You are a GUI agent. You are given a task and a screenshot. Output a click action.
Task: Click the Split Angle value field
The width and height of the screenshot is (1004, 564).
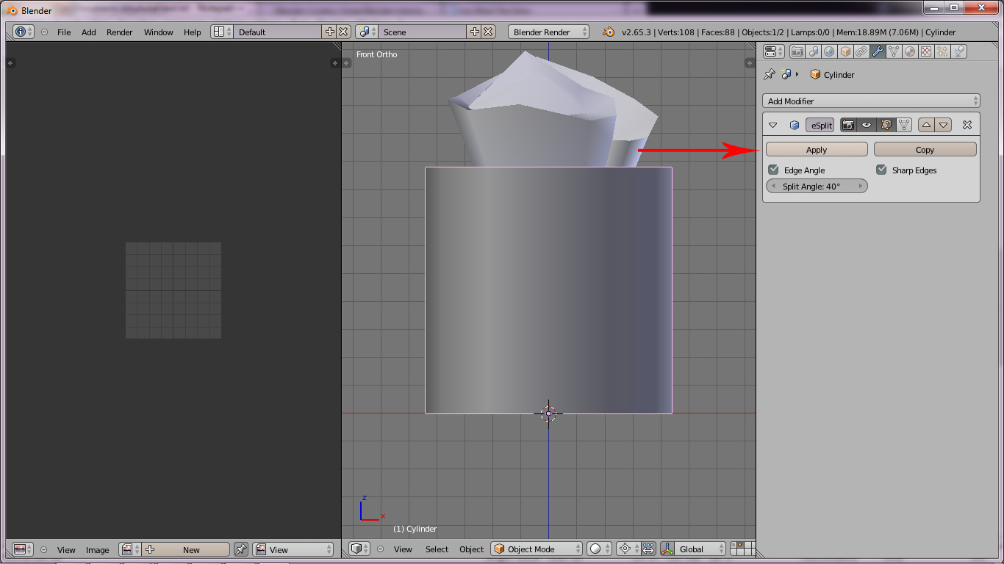pyautogui.click(x=817, y=187)
